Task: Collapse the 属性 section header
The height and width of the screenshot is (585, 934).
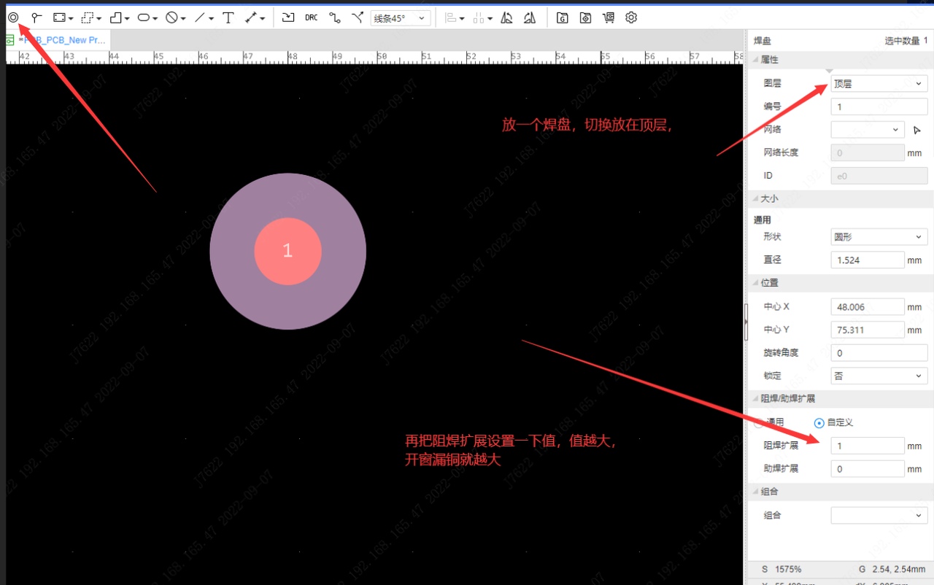Action: pyautogui.click(x=841, y=60)
